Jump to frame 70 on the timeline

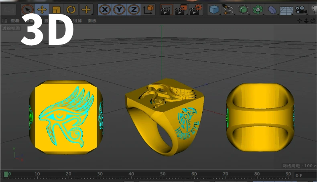[x=226, y=174]
